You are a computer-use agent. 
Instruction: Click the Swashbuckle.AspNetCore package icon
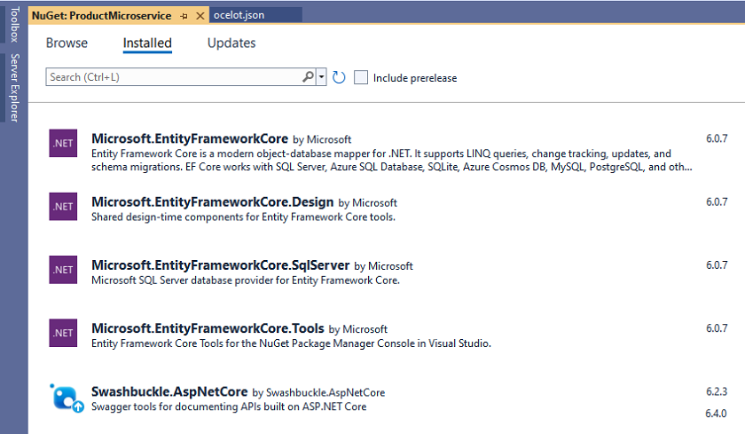coord(66,397)
